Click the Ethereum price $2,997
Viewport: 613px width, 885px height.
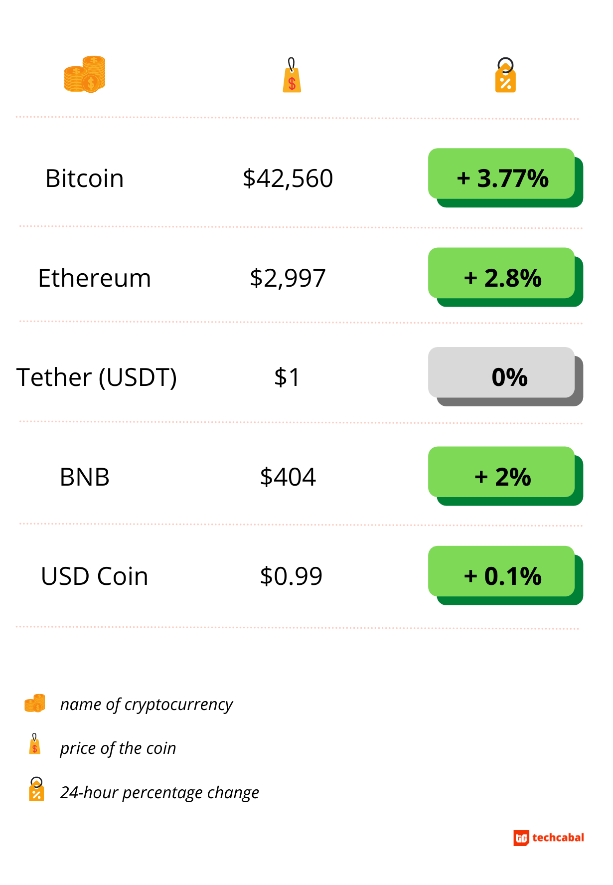[x=288, y=278]
